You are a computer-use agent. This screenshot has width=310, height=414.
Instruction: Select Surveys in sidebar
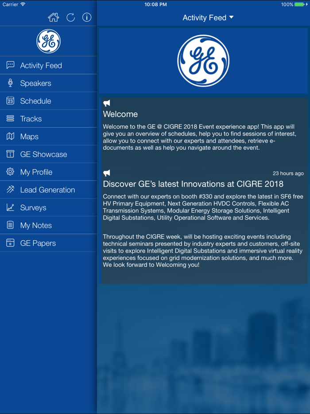tap(49, 207)
